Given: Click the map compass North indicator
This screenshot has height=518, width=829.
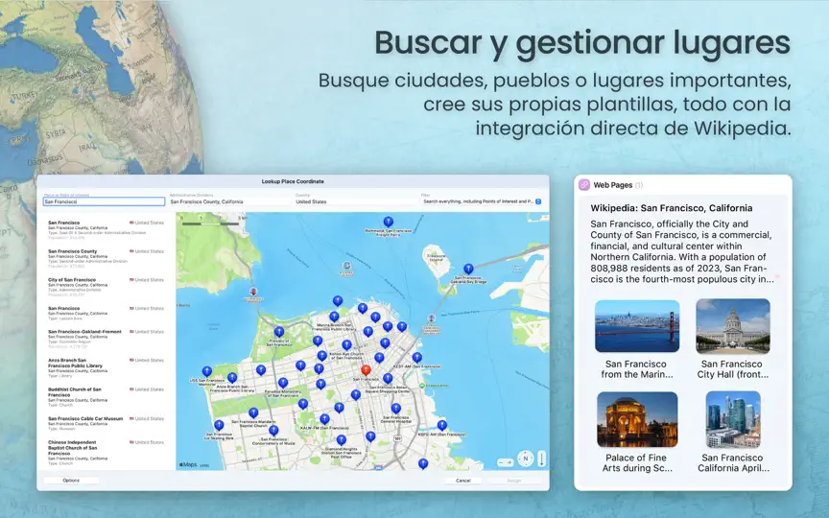Looking at the screenshot, I should pos(525,459).
